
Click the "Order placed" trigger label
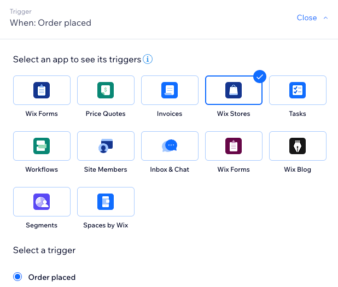(x=52, y=277)
